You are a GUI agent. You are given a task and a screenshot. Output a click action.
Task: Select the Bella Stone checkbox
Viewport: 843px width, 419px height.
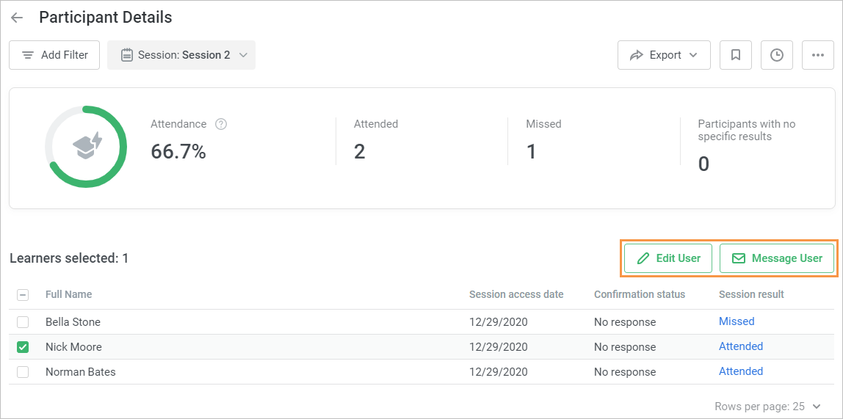pos(23,322)
